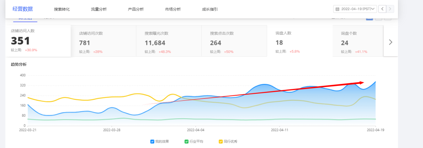Click the calendar icon in date picker
The width and height of the screenshot is (423, 148).
[337, 9]
